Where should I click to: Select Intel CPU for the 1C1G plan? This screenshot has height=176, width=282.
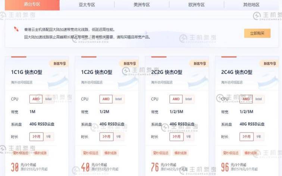click(x=48, y=99)
